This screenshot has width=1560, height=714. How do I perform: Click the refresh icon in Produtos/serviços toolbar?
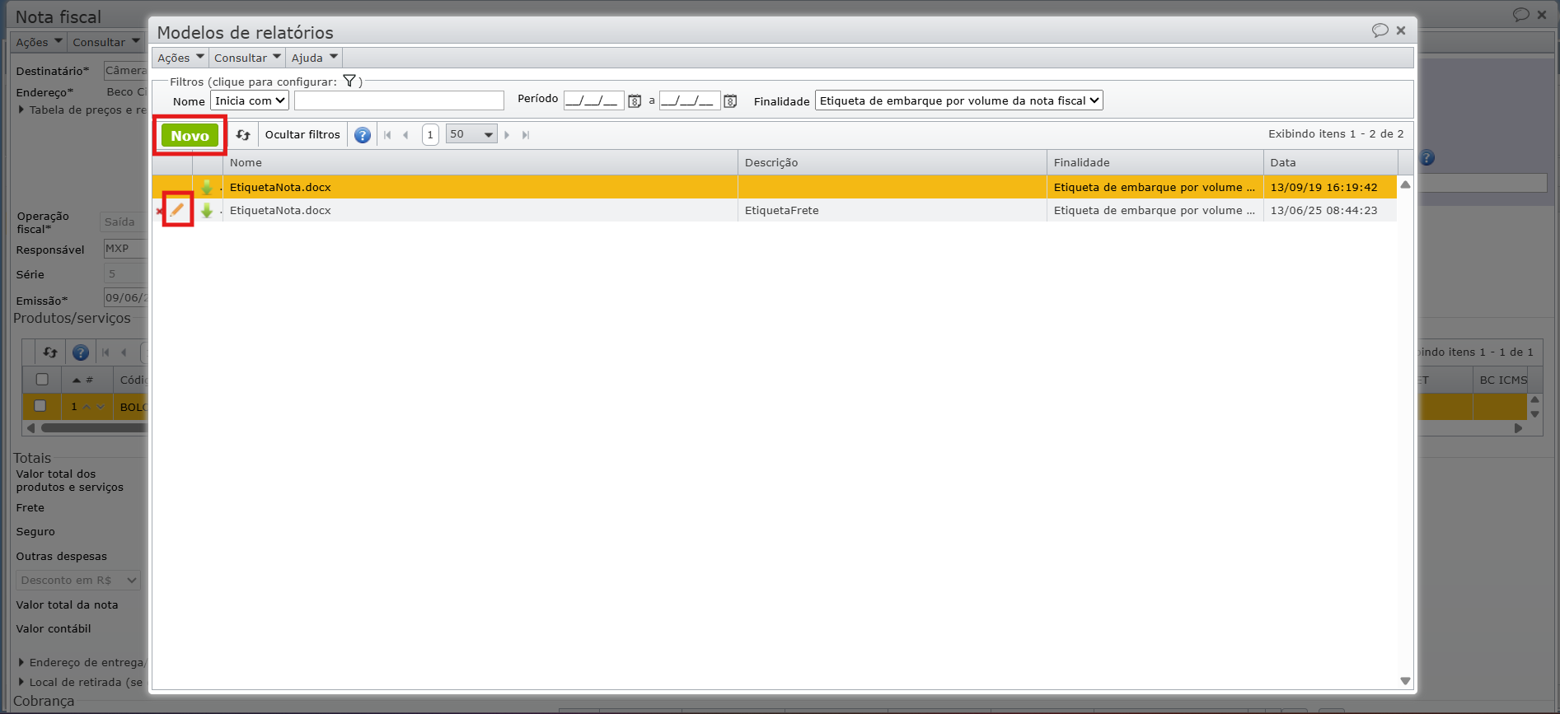click(50, 352)
